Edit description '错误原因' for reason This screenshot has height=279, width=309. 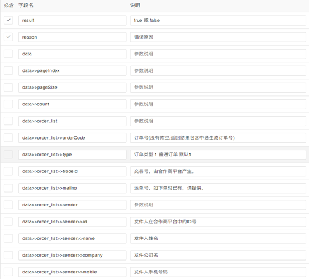218,37
